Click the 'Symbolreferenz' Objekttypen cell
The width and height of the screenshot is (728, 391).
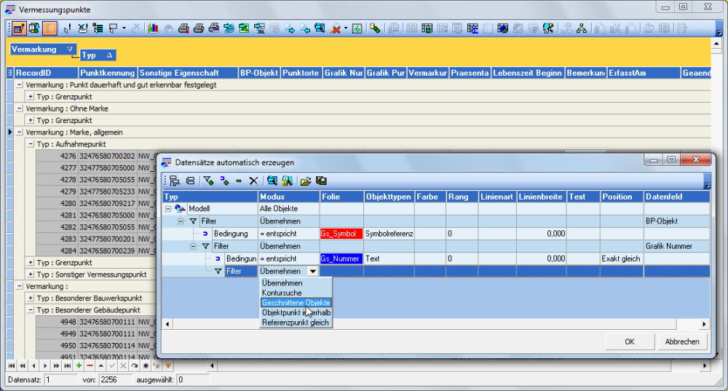[x=389, y=234]
